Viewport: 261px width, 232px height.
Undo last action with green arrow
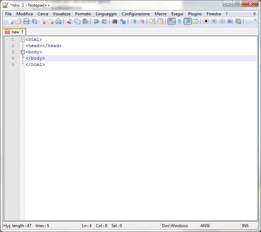[96, 21]
